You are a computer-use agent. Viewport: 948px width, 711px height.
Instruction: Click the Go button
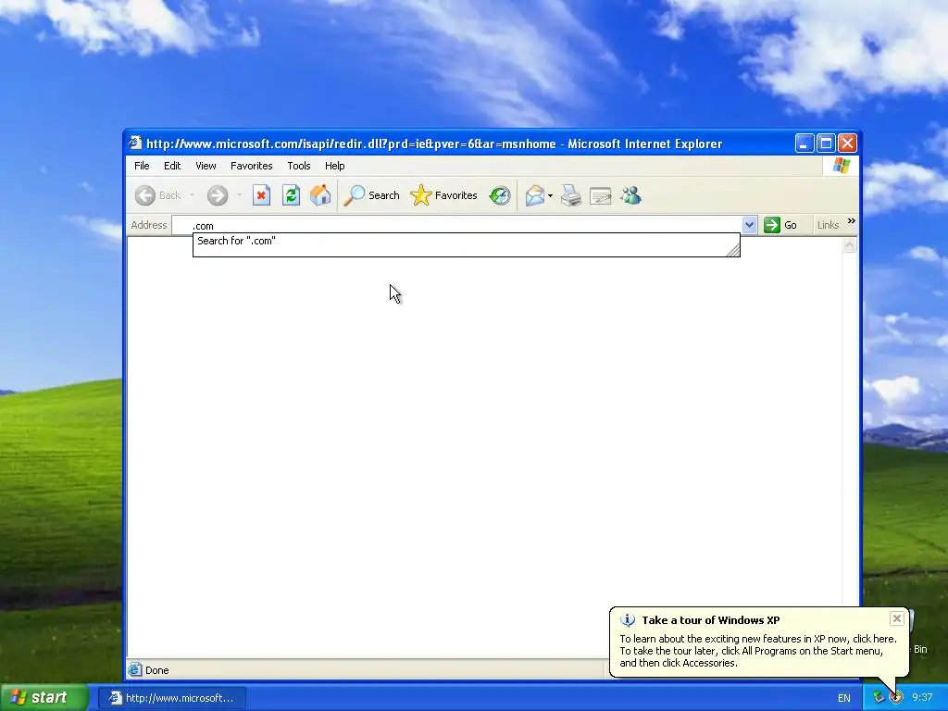tap(780, 225)
